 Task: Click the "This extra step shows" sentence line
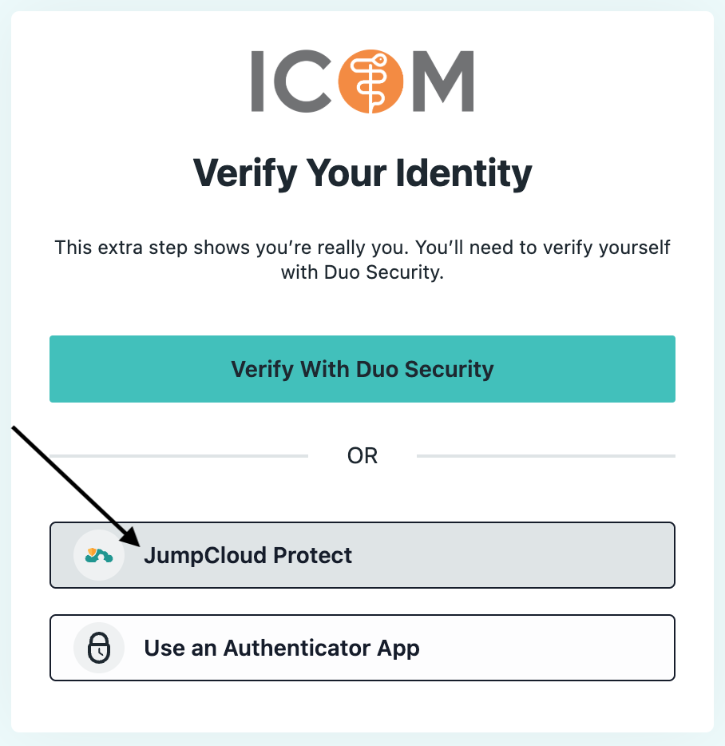(x=362, y=248)
